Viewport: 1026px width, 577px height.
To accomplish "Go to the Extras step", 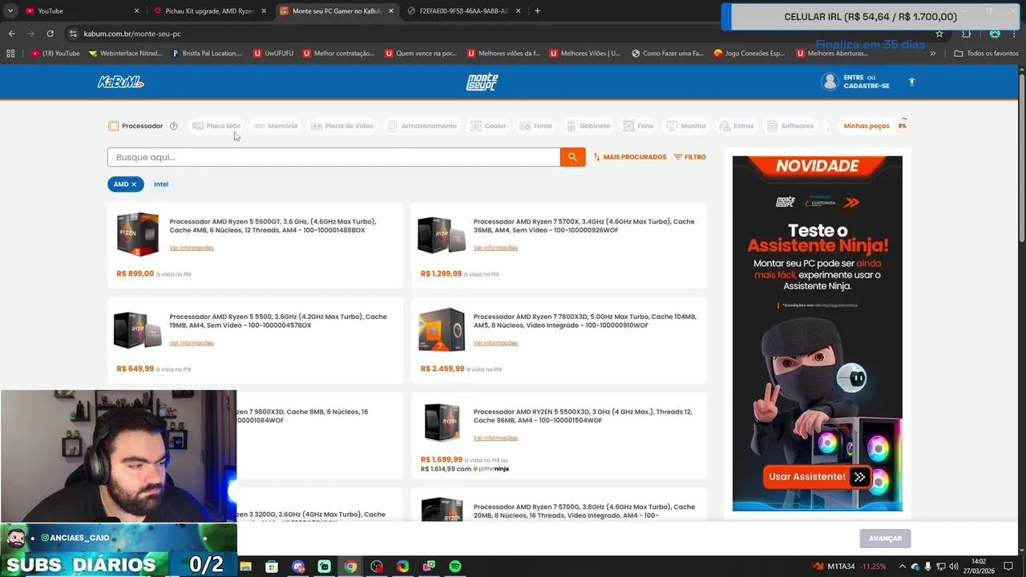I will [x=737, y=126].
